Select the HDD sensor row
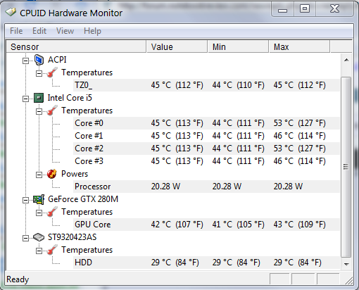The width and height of the screenshot is (359, 290). pyautogui.click(x=206, y=263)
